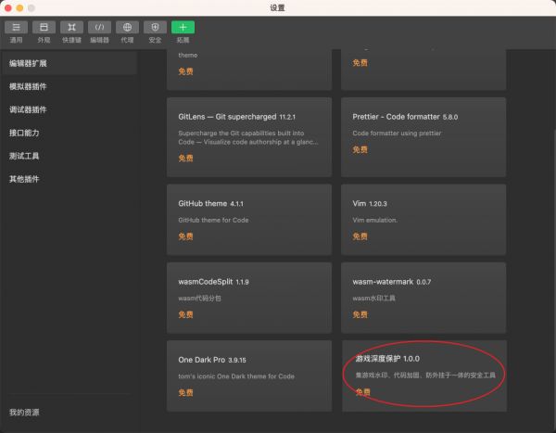Click the 'Vim emulation.' description text
The width and height of the screenshot is (556, 433).
pyautogui.click(x=374, y=220)
